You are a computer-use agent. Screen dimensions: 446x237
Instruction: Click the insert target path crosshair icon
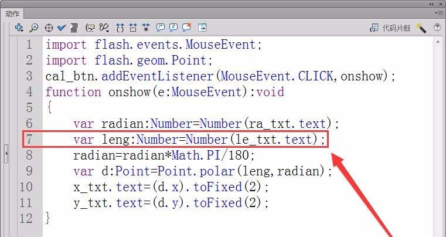pyautogui.click(x=49, y=28)
